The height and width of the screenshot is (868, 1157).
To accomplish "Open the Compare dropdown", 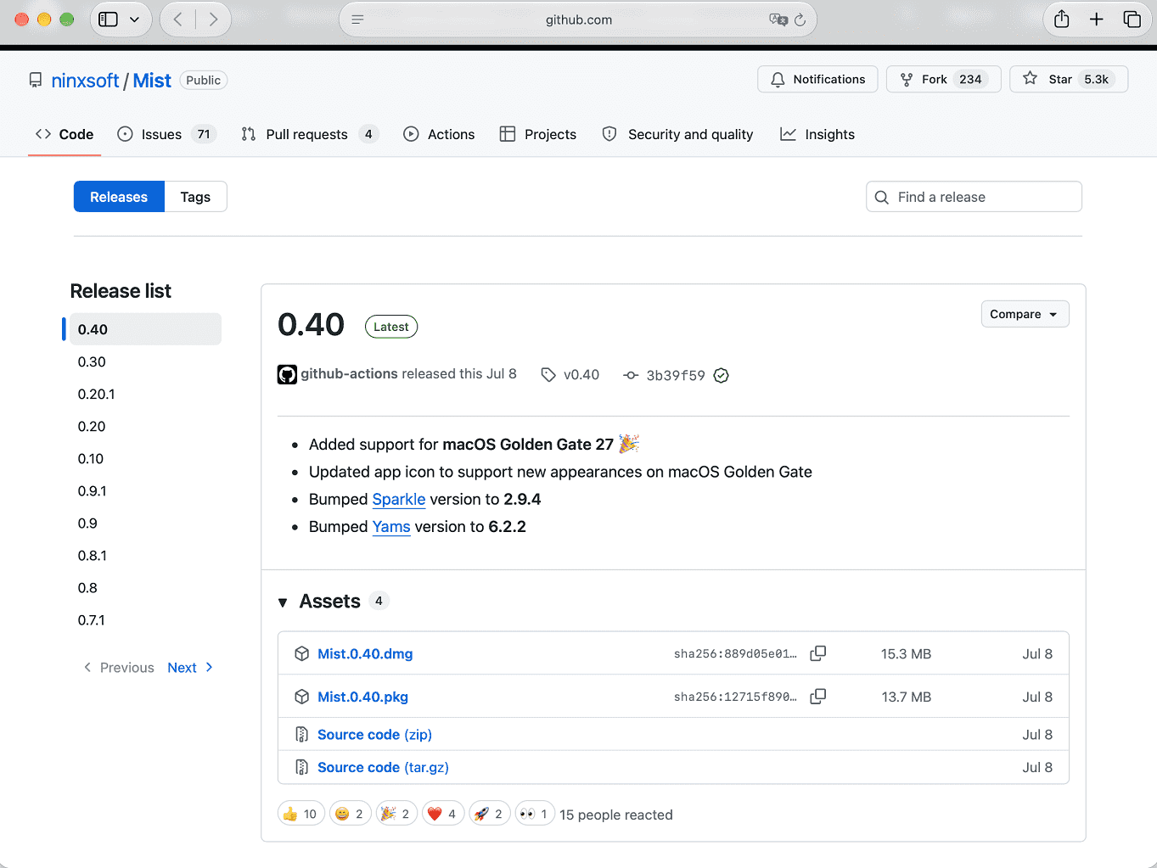I will (x=1025, y=314).
